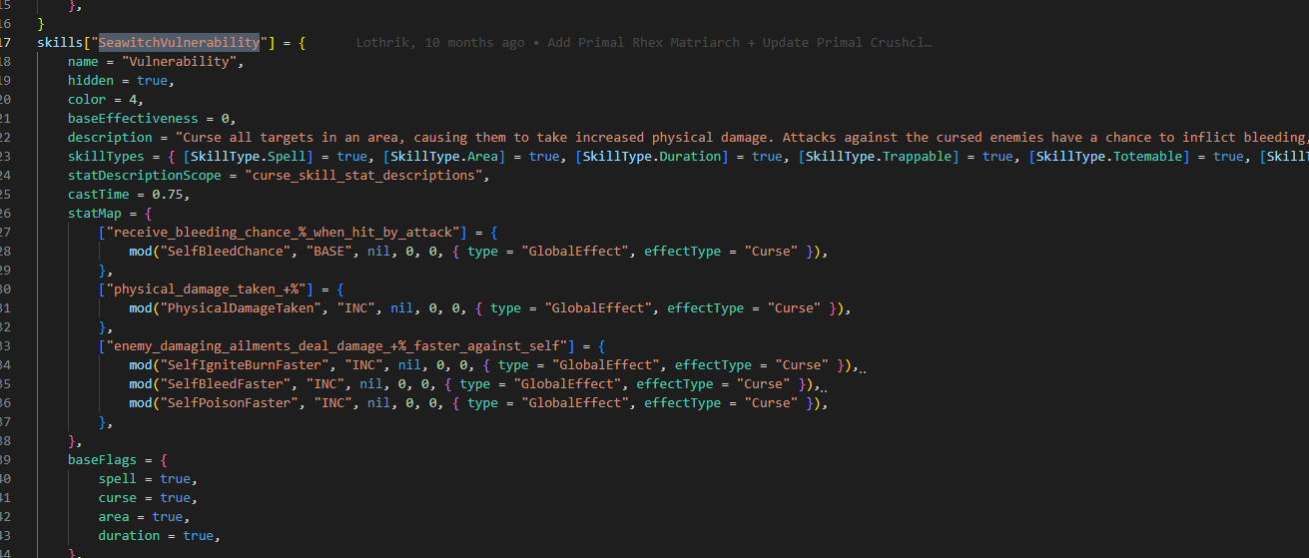Click the statMap table name
This screenshot has width=1309, height=558.
point(94,214)
